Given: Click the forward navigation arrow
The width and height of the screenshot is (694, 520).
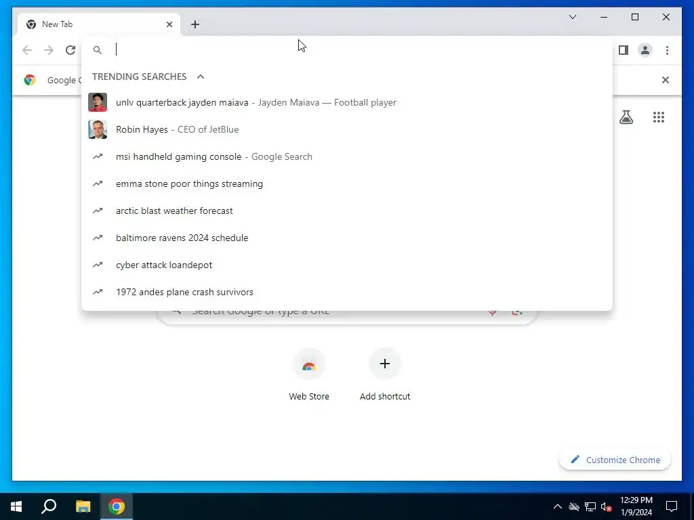Looking at the screenshot, I should click(49, 50).
